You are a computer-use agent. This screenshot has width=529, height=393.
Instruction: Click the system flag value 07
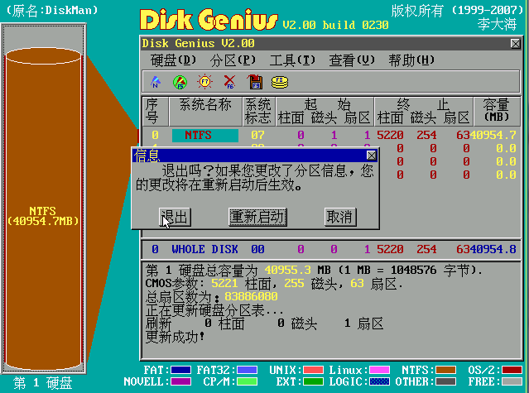point(257,136)
